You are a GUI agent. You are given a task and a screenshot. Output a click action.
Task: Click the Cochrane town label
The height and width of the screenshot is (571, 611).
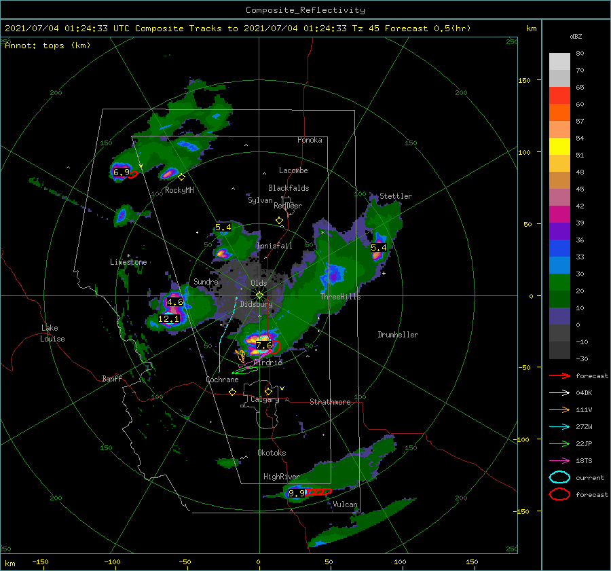point(222,380)
